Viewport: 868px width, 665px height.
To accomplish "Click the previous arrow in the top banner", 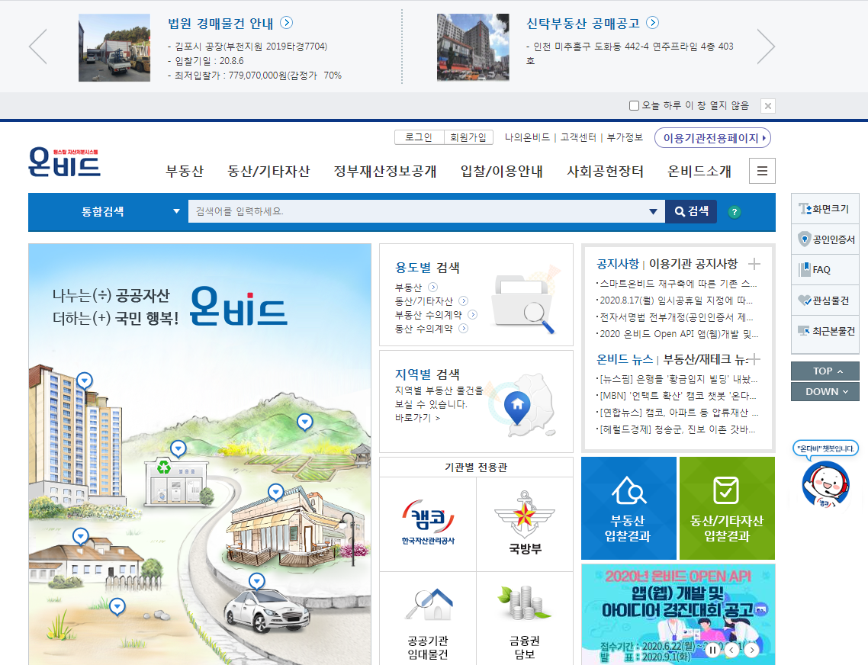I will click(x=38, y=47).
